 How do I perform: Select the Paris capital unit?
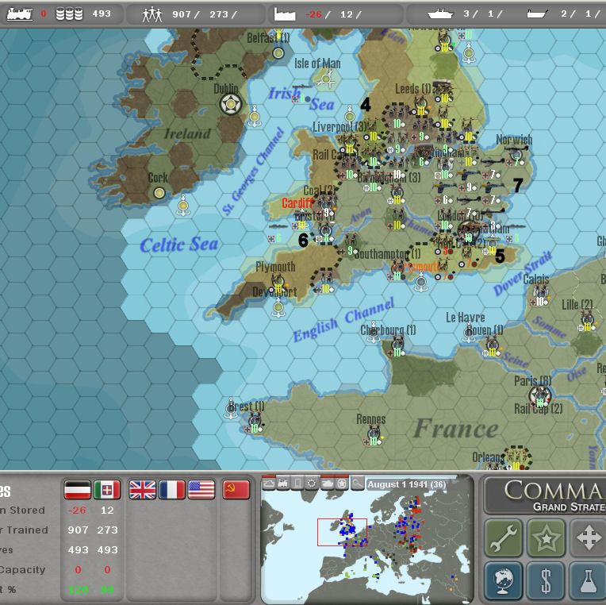[540, 396]
